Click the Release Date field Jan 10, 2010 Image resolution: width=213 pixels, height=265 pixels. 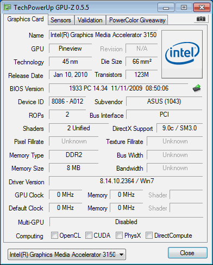70,75
